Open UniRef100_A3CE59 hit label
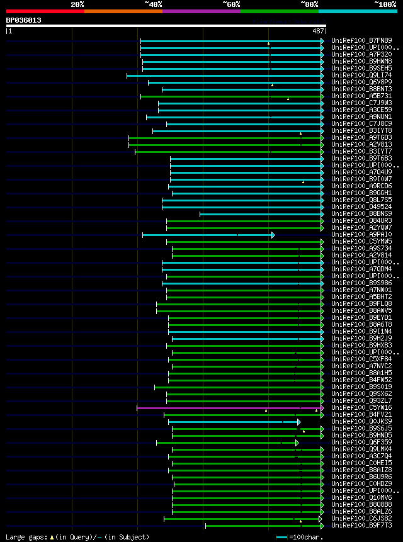 (x=361, y=110)
